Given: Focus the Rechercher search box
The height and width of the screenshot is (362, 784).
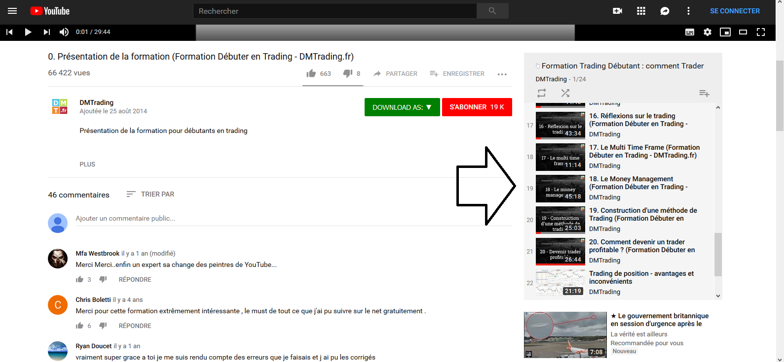Looking at the screenshot, I should click(x=335, y=11).
